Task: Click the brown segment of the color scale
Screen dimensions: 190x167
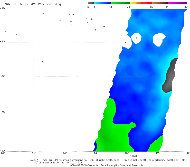Action: 160,3
